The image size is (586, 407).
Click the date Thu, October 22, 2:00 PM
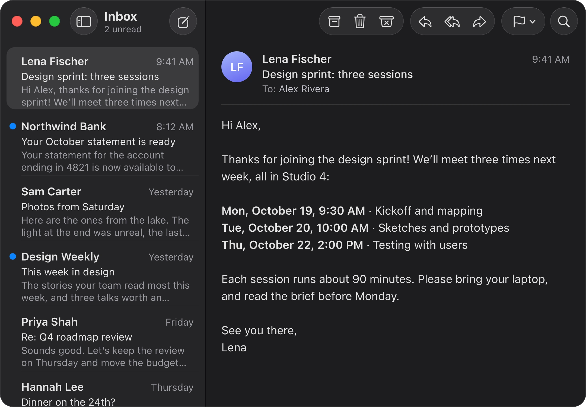coord(292,245)
